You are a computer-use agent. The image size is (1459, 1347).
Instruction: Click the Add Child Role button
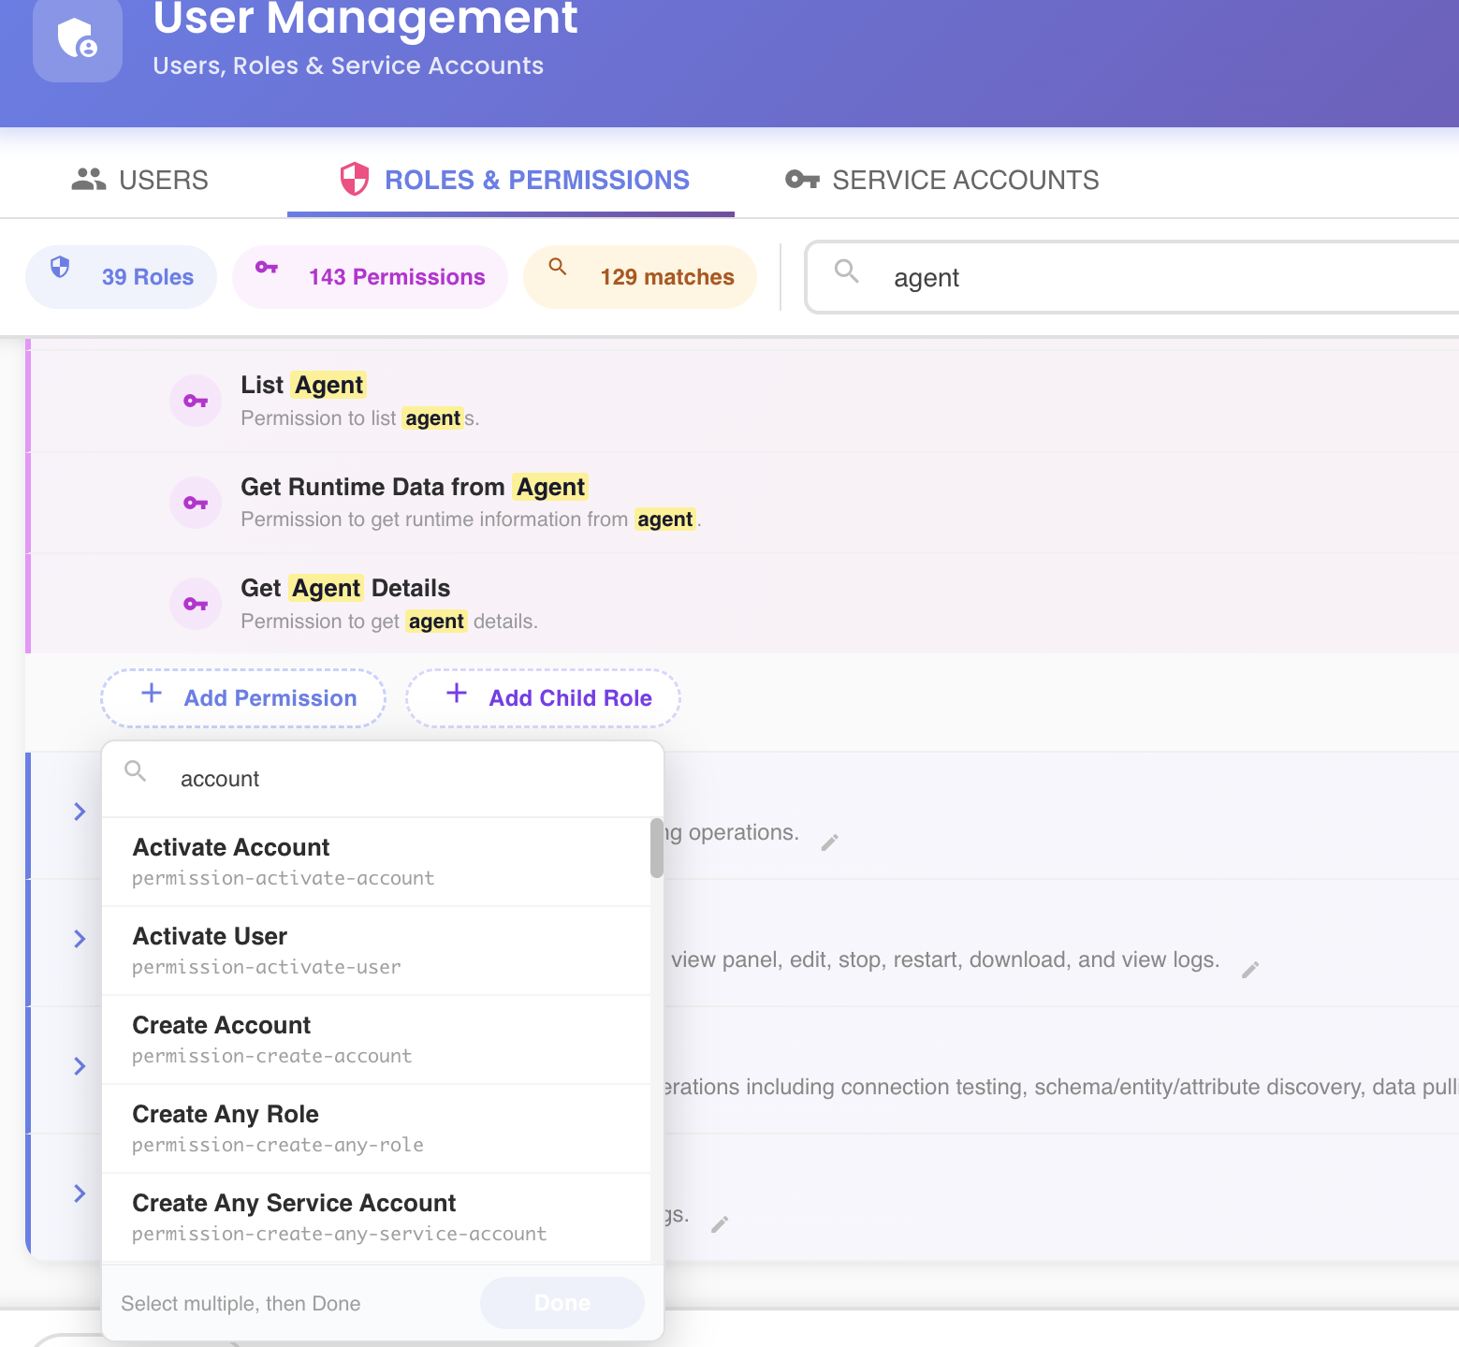click(x=543, y=698)
